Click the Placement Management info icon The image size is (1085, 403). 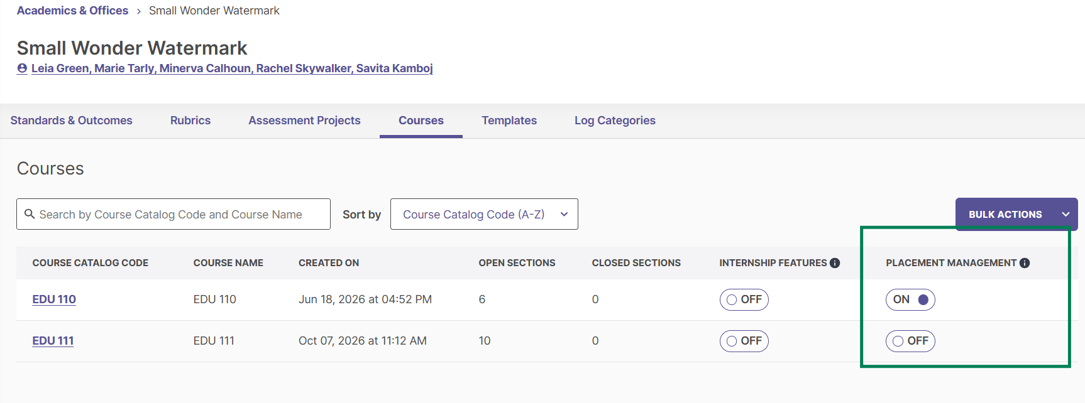(x=1025, y=263)
